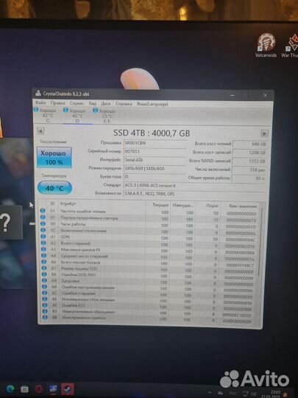
Task: Click the drive letter field D:
Action: tap(155, 177)
